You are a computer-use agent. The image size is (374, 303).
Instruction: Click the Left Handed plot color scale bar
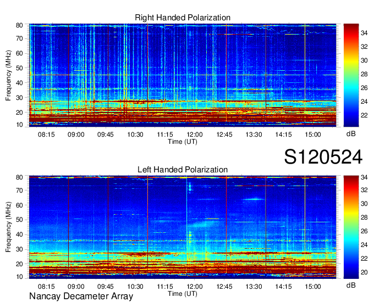351,227
